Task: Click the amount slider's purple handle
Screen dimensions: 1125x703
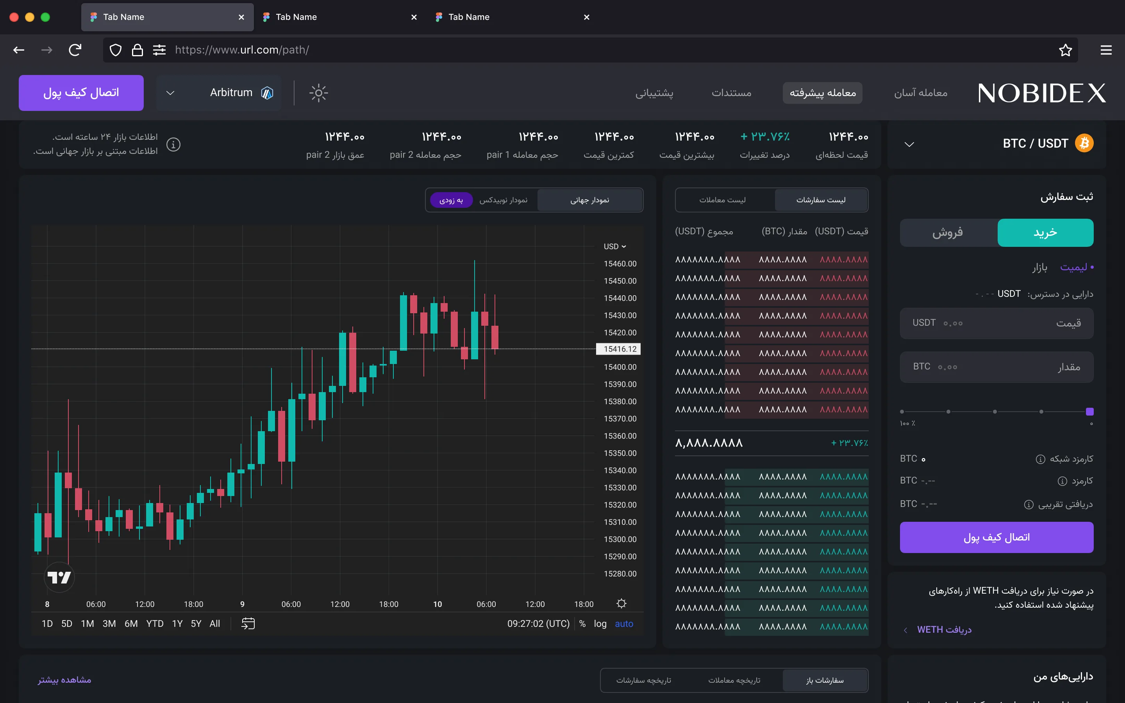Action: (1090, 412)
